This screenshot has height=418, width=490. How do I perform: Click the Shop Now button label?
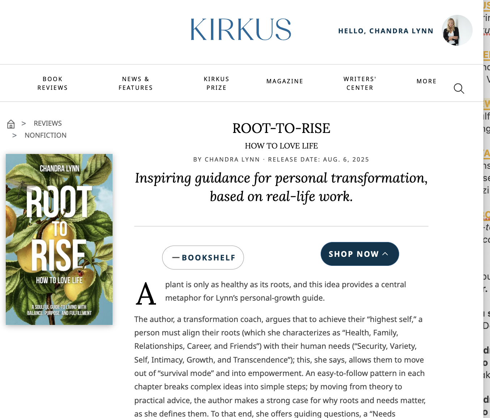pyautogui.click(x=354, y=254)
